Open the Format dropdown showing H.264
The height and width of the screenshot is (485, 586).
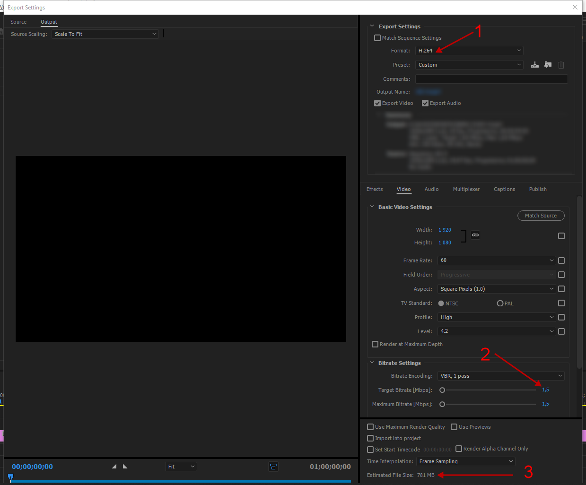pos(469,51)
